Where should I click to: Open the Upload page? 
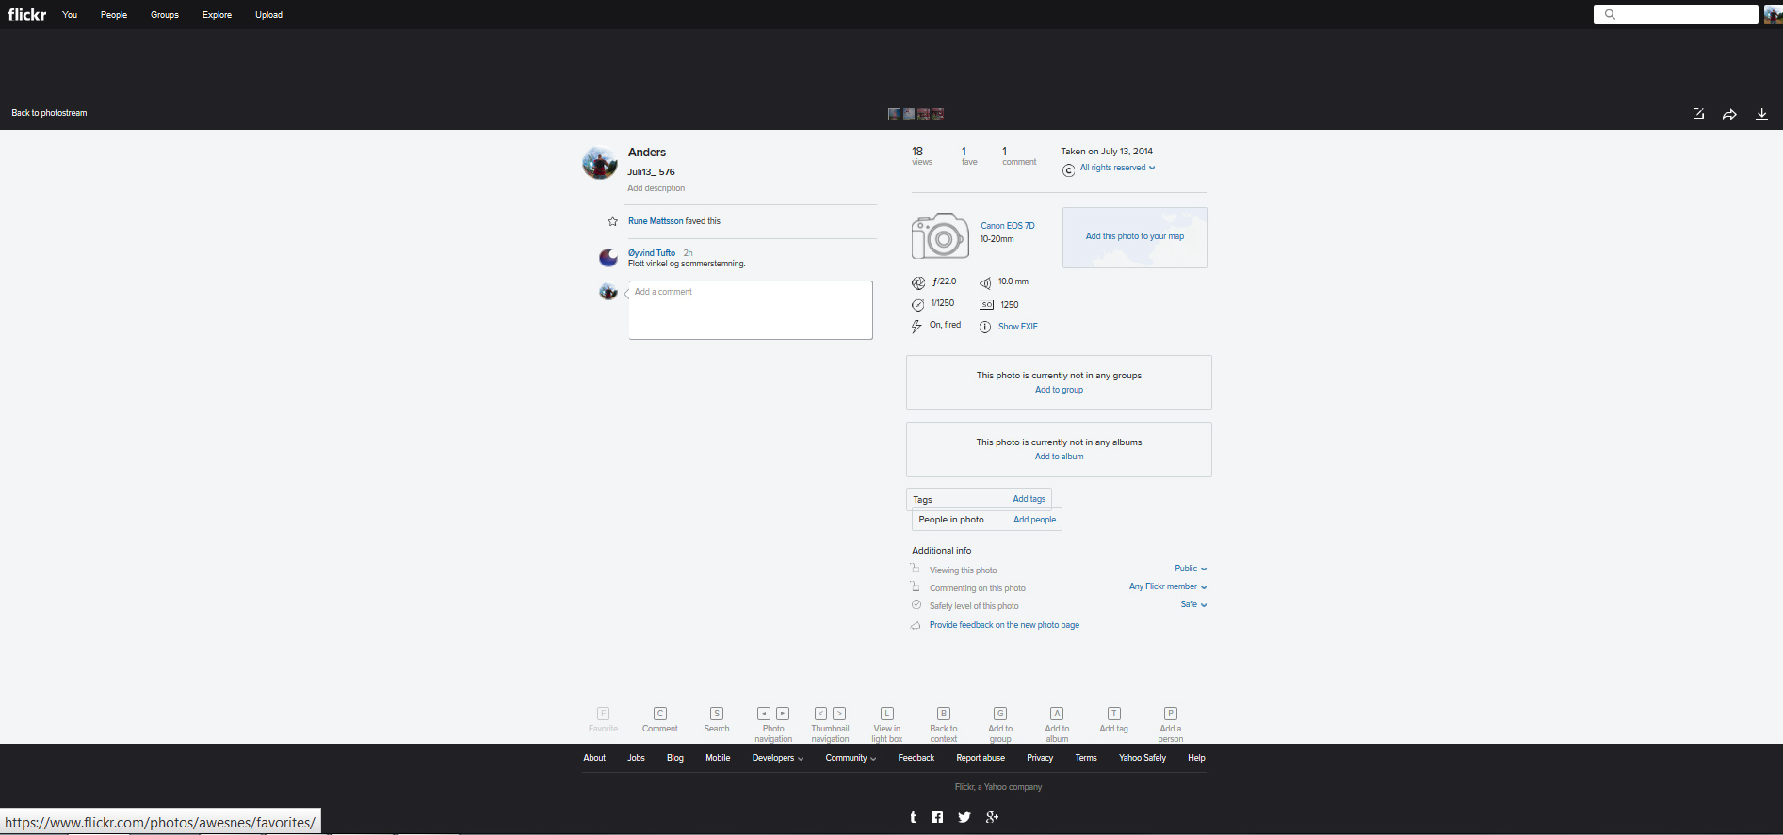tap(268, 15)
